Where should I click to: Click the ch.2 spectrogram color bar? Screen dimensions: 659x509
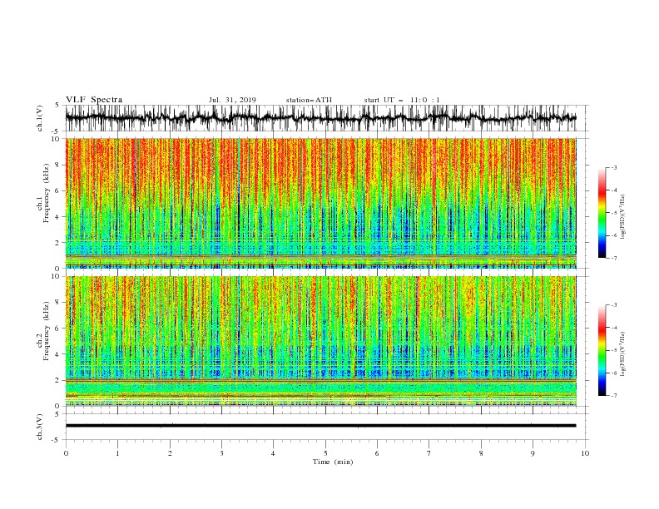pos(602,350)
